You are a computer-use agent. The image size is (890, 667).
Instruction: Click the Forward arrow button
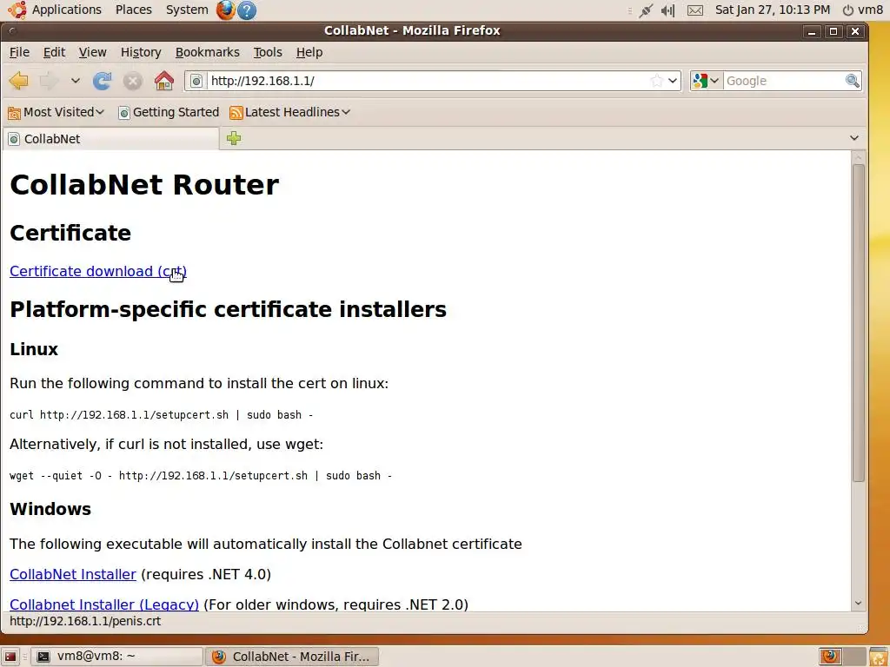(x=49, y=81)
